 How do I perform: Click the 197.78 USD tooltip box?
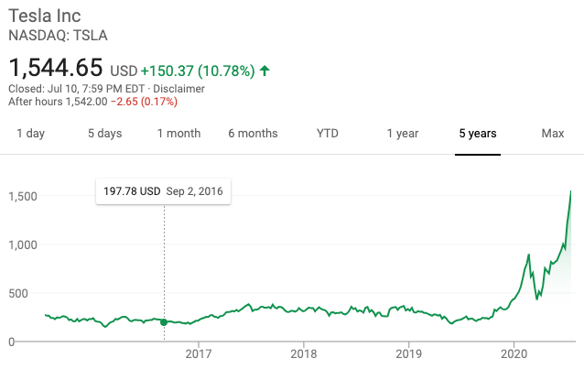[x=163, y=191]
